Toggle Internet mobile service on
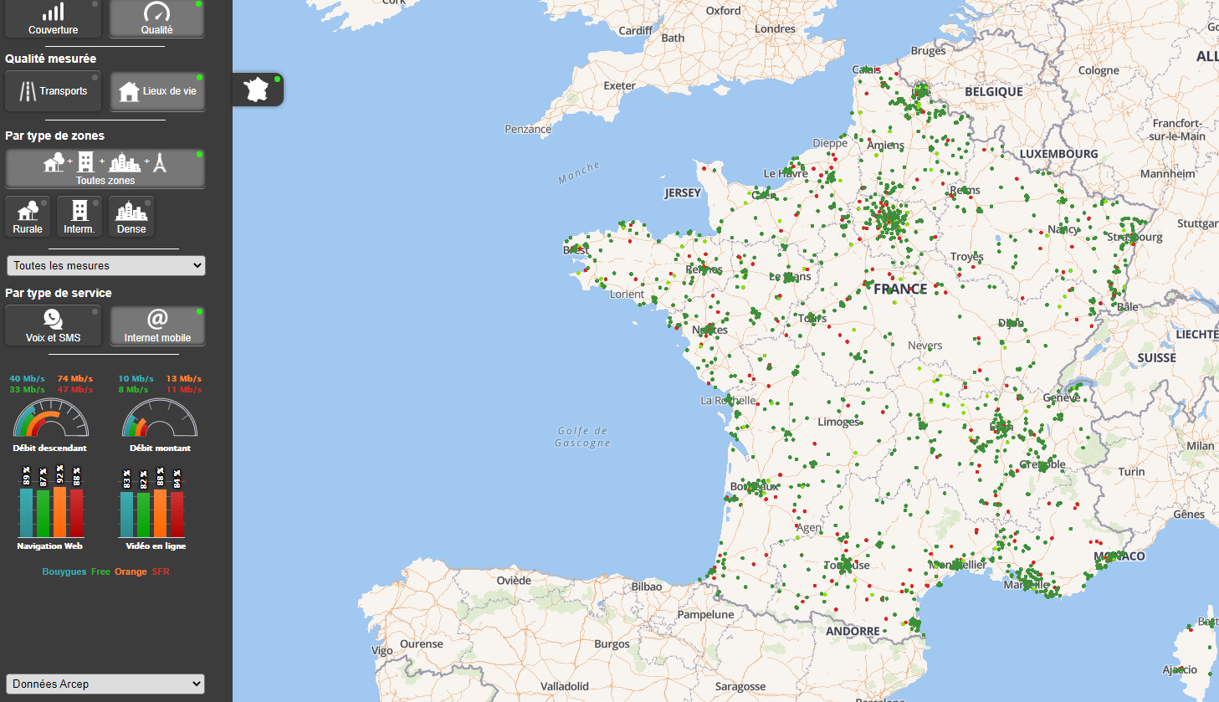Screen dimensions: 1219x702 point(157,325)
